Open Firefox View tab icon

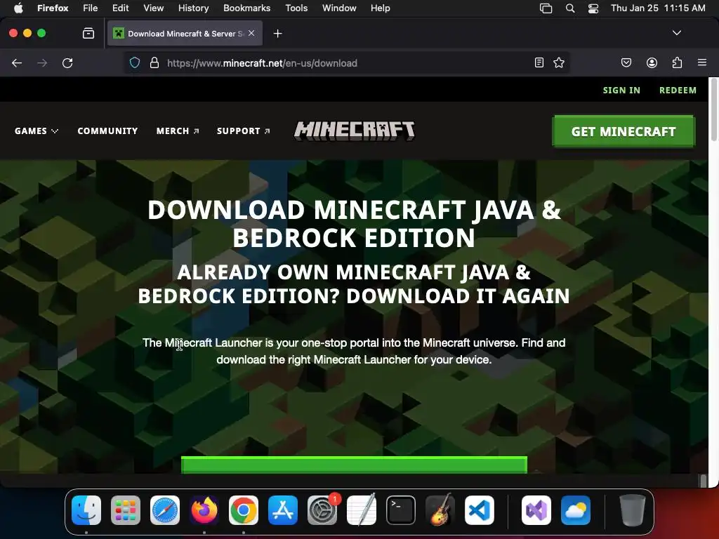point(88,34)
